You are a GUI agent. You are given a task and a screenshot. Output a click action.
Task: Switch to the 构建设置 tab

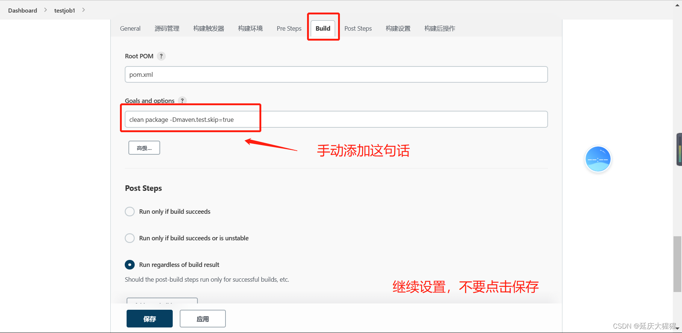(x=398, y=28)
